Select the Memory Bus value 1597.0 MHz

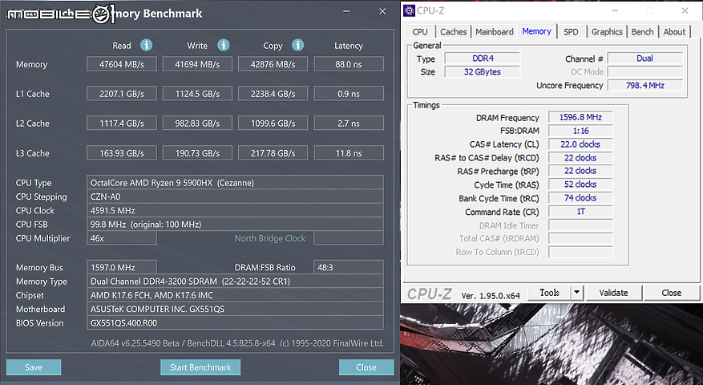tap(122, 267)
